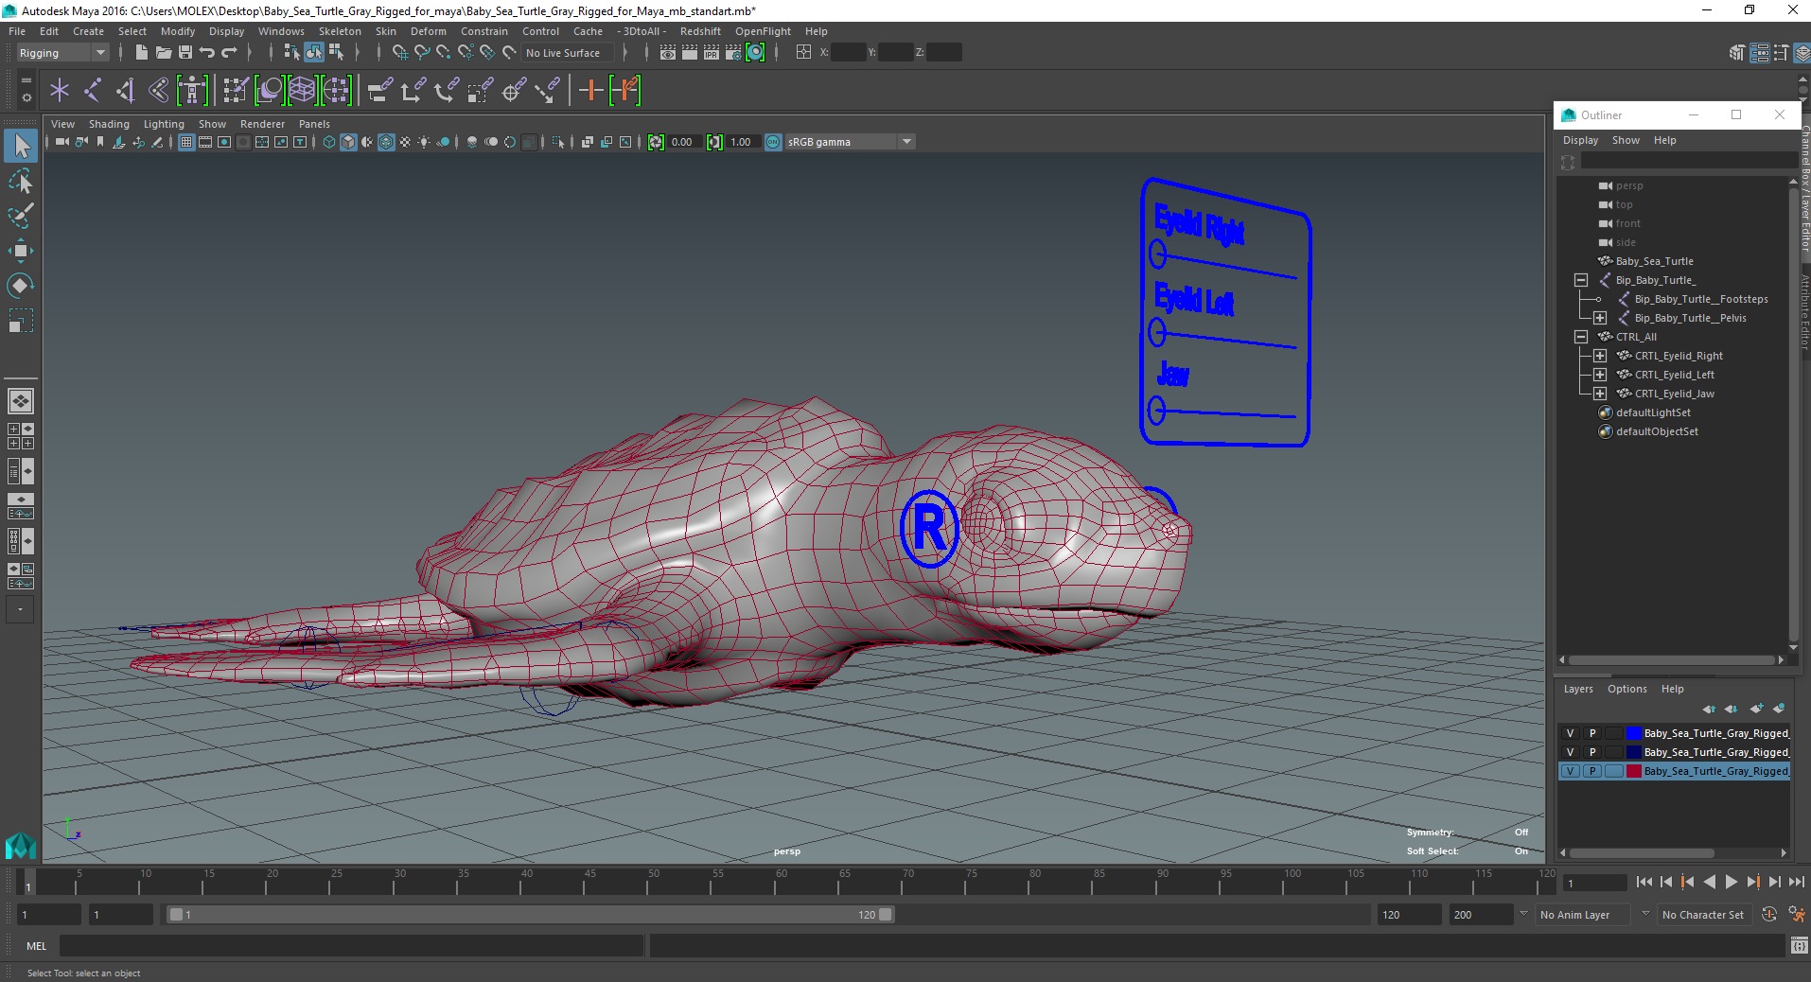Open the Skeleton menu
The width and height of the screenshot is (1811, 982).
(340, 31)
